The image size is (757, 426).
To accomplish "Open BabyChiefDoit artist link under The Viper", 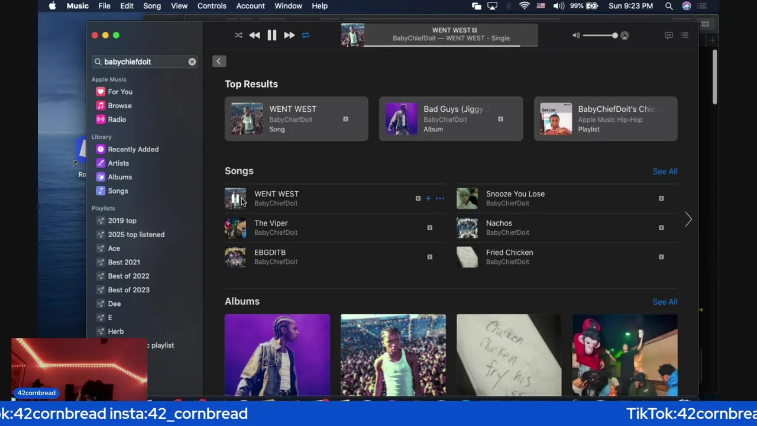I will coord(276,233).
